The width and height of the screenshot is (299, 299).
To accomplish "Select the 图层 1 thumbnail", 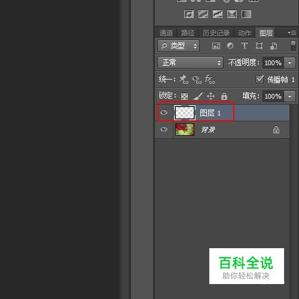I will [x=185, y=113].
